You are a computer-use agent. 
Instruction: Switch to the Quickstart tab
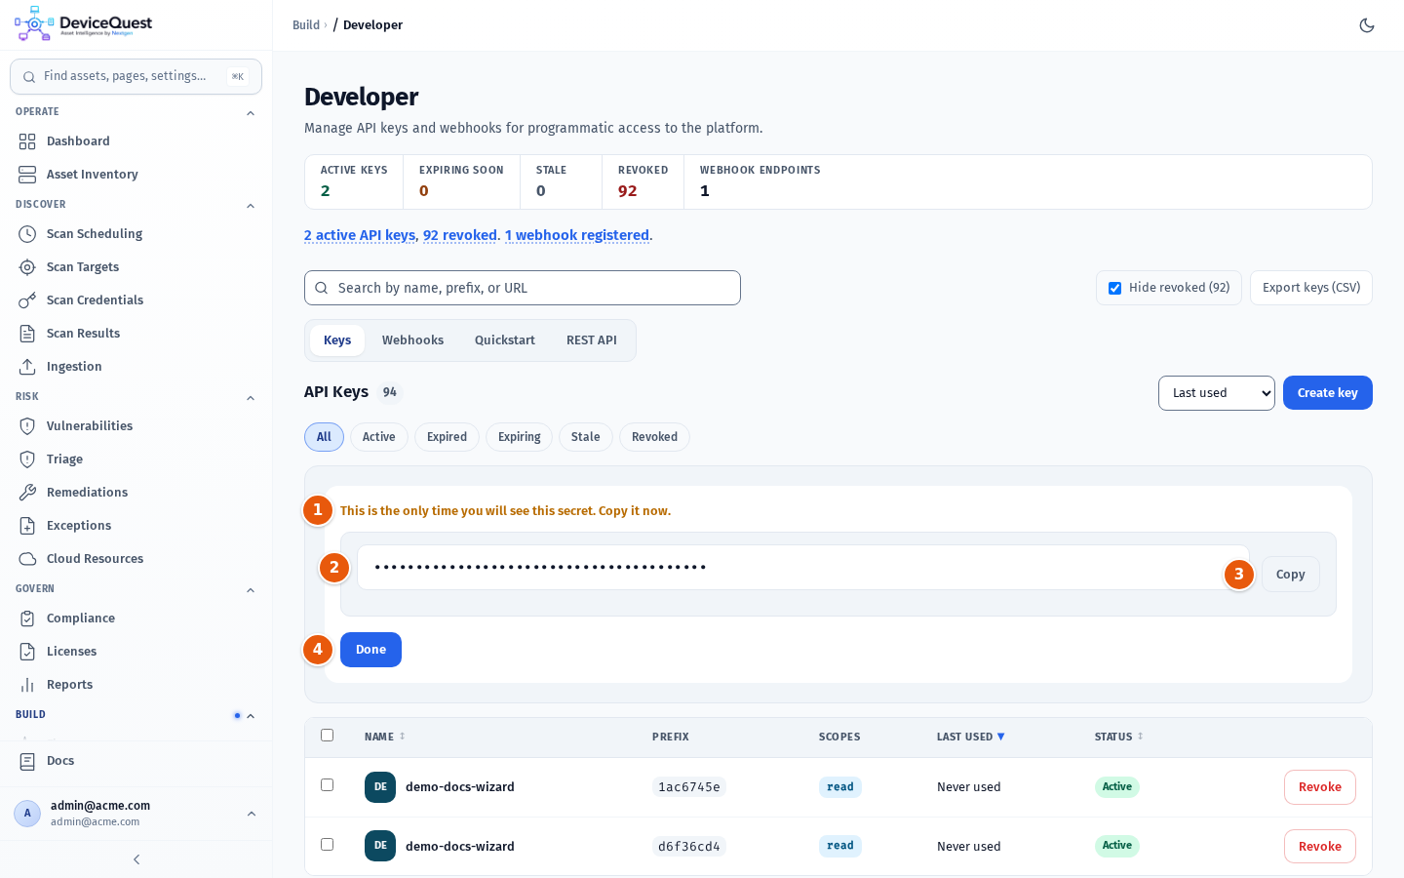[505, 340]
